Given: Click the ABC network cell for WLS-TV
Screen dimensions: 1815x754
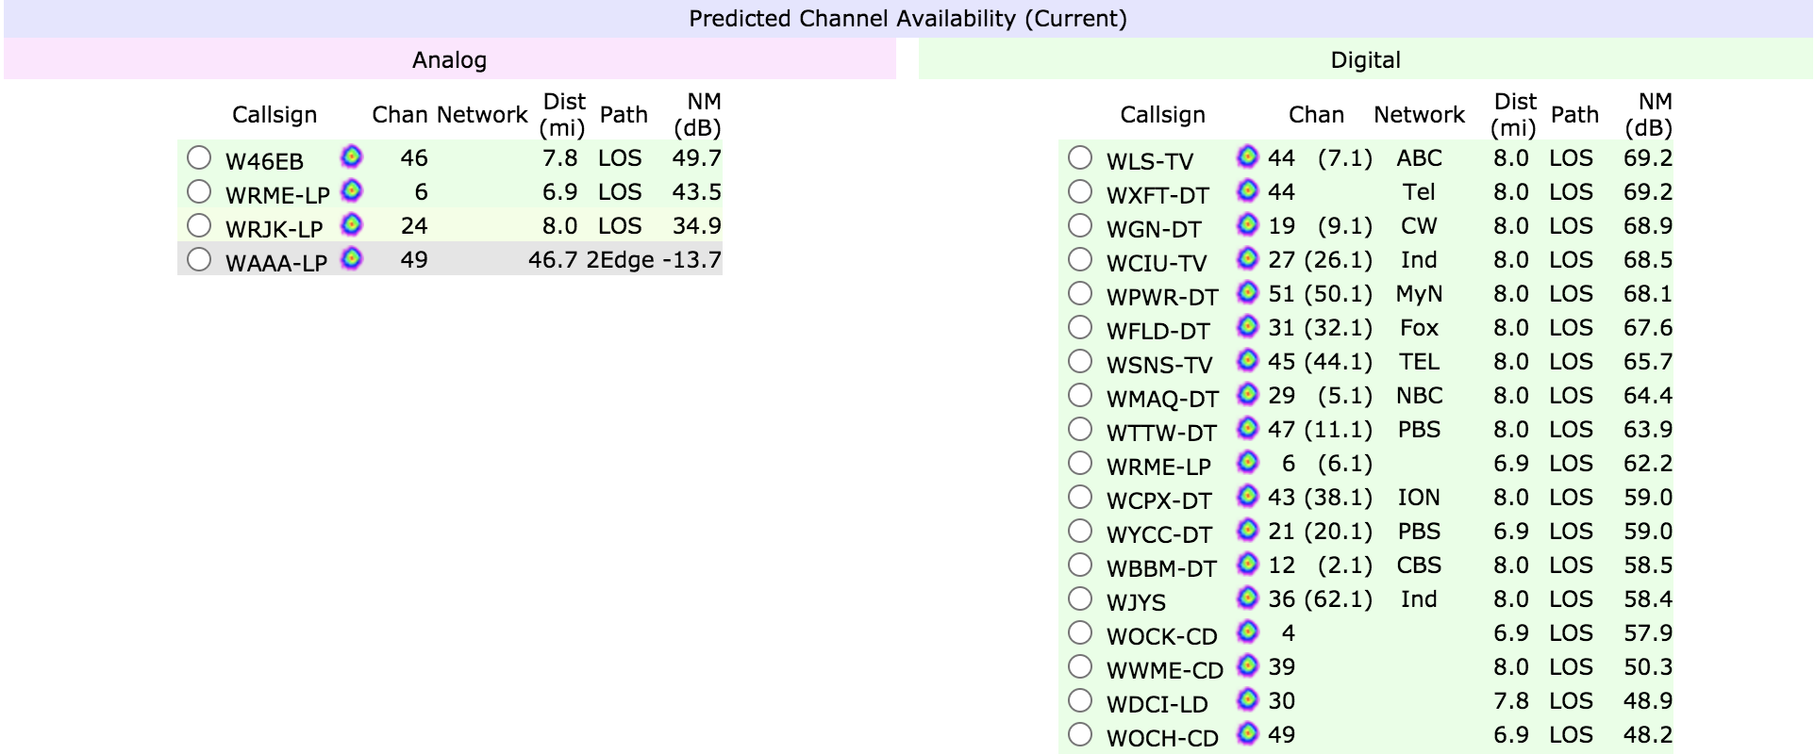Looking at the screenshot, I should point(1419,157).
